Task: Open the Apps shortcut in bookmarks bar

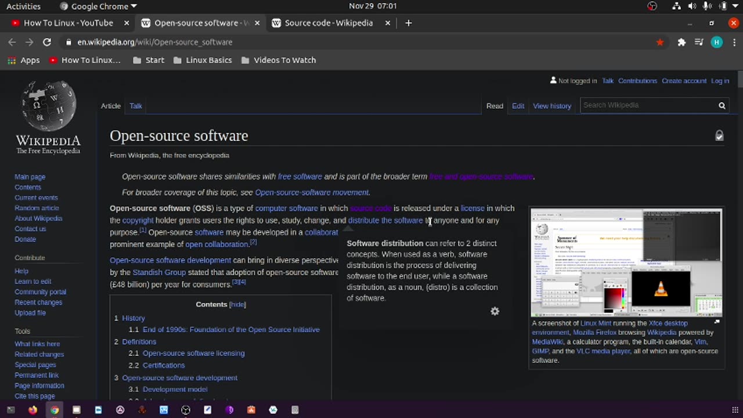Action: (x=24, y=60)
